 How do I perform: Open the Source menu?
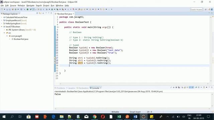coord(13,6)
